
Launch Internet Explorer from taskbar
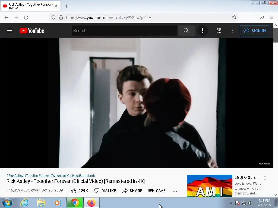tap(24, 203)
